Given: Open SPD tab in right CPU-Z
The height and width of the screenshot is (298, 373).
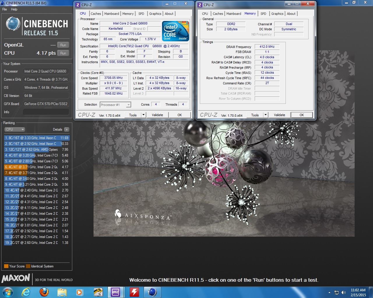Looking at the screenshot, I should click(263, 14).
